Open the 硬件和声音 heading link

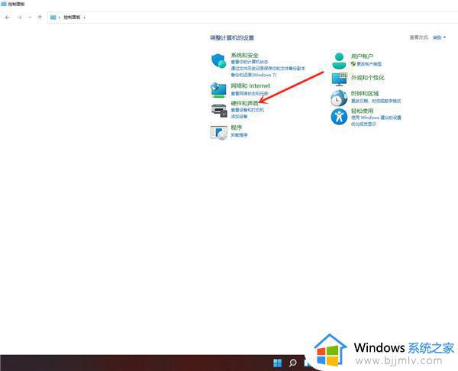244,102
